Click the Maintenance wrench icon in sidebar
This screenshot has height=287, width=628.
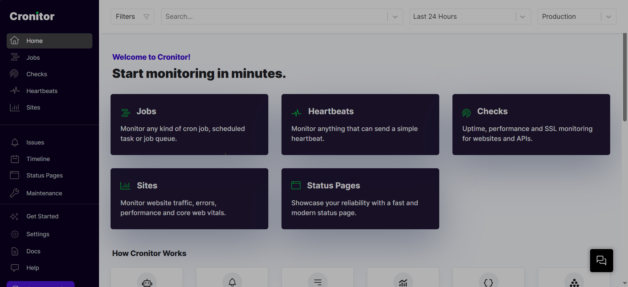[x=15, y=193]
